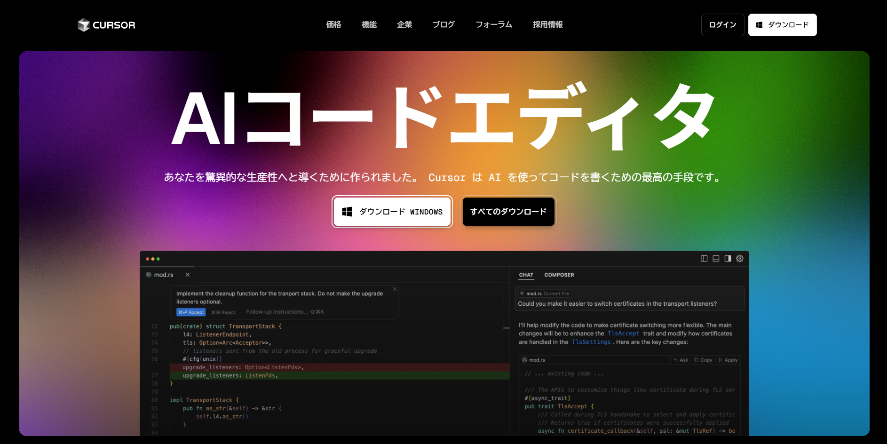Click 'impl TransportStack {' code line
Image resolution: width=887 pixels, height=444 pixels.
[x=205, y=400]
